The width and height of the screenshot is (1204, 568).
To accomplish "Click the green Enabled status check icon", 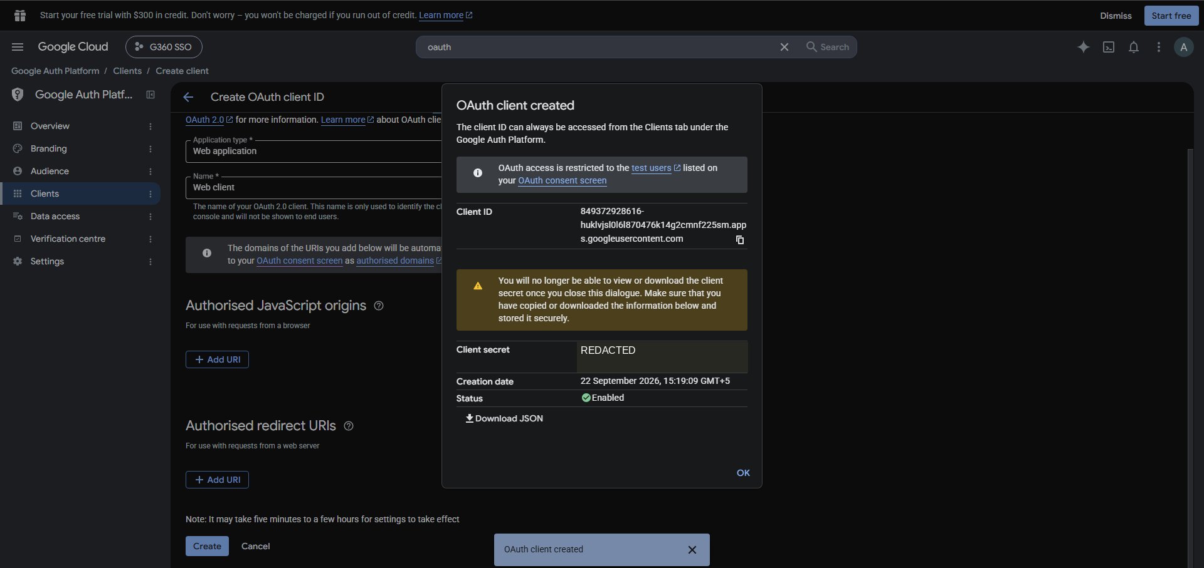I will tap(586, 398).
